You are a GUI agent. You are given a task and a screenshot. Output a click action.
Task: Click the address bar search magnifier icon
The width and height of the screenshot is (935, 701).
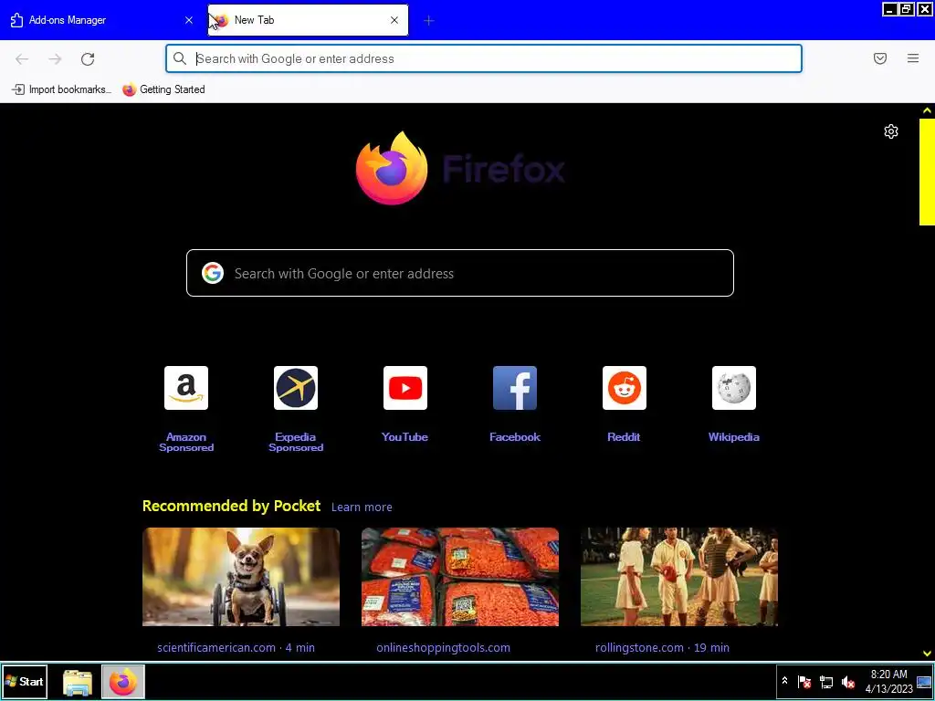click(180, 58)
